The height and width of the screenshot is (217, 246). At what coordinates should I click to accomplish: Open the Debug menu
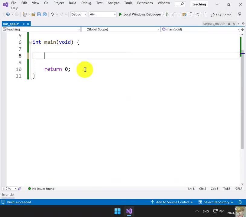tap(86, 3)
